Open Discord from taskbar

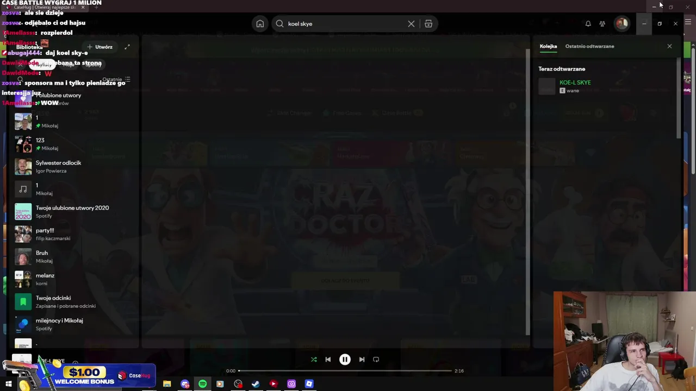pyautogui.click(x=185, y=384)
